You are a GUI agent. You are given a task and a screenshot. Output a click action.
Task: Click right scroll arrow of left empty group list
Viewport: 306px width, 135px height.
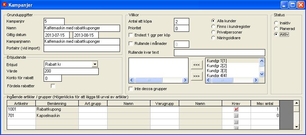point(185,80)
